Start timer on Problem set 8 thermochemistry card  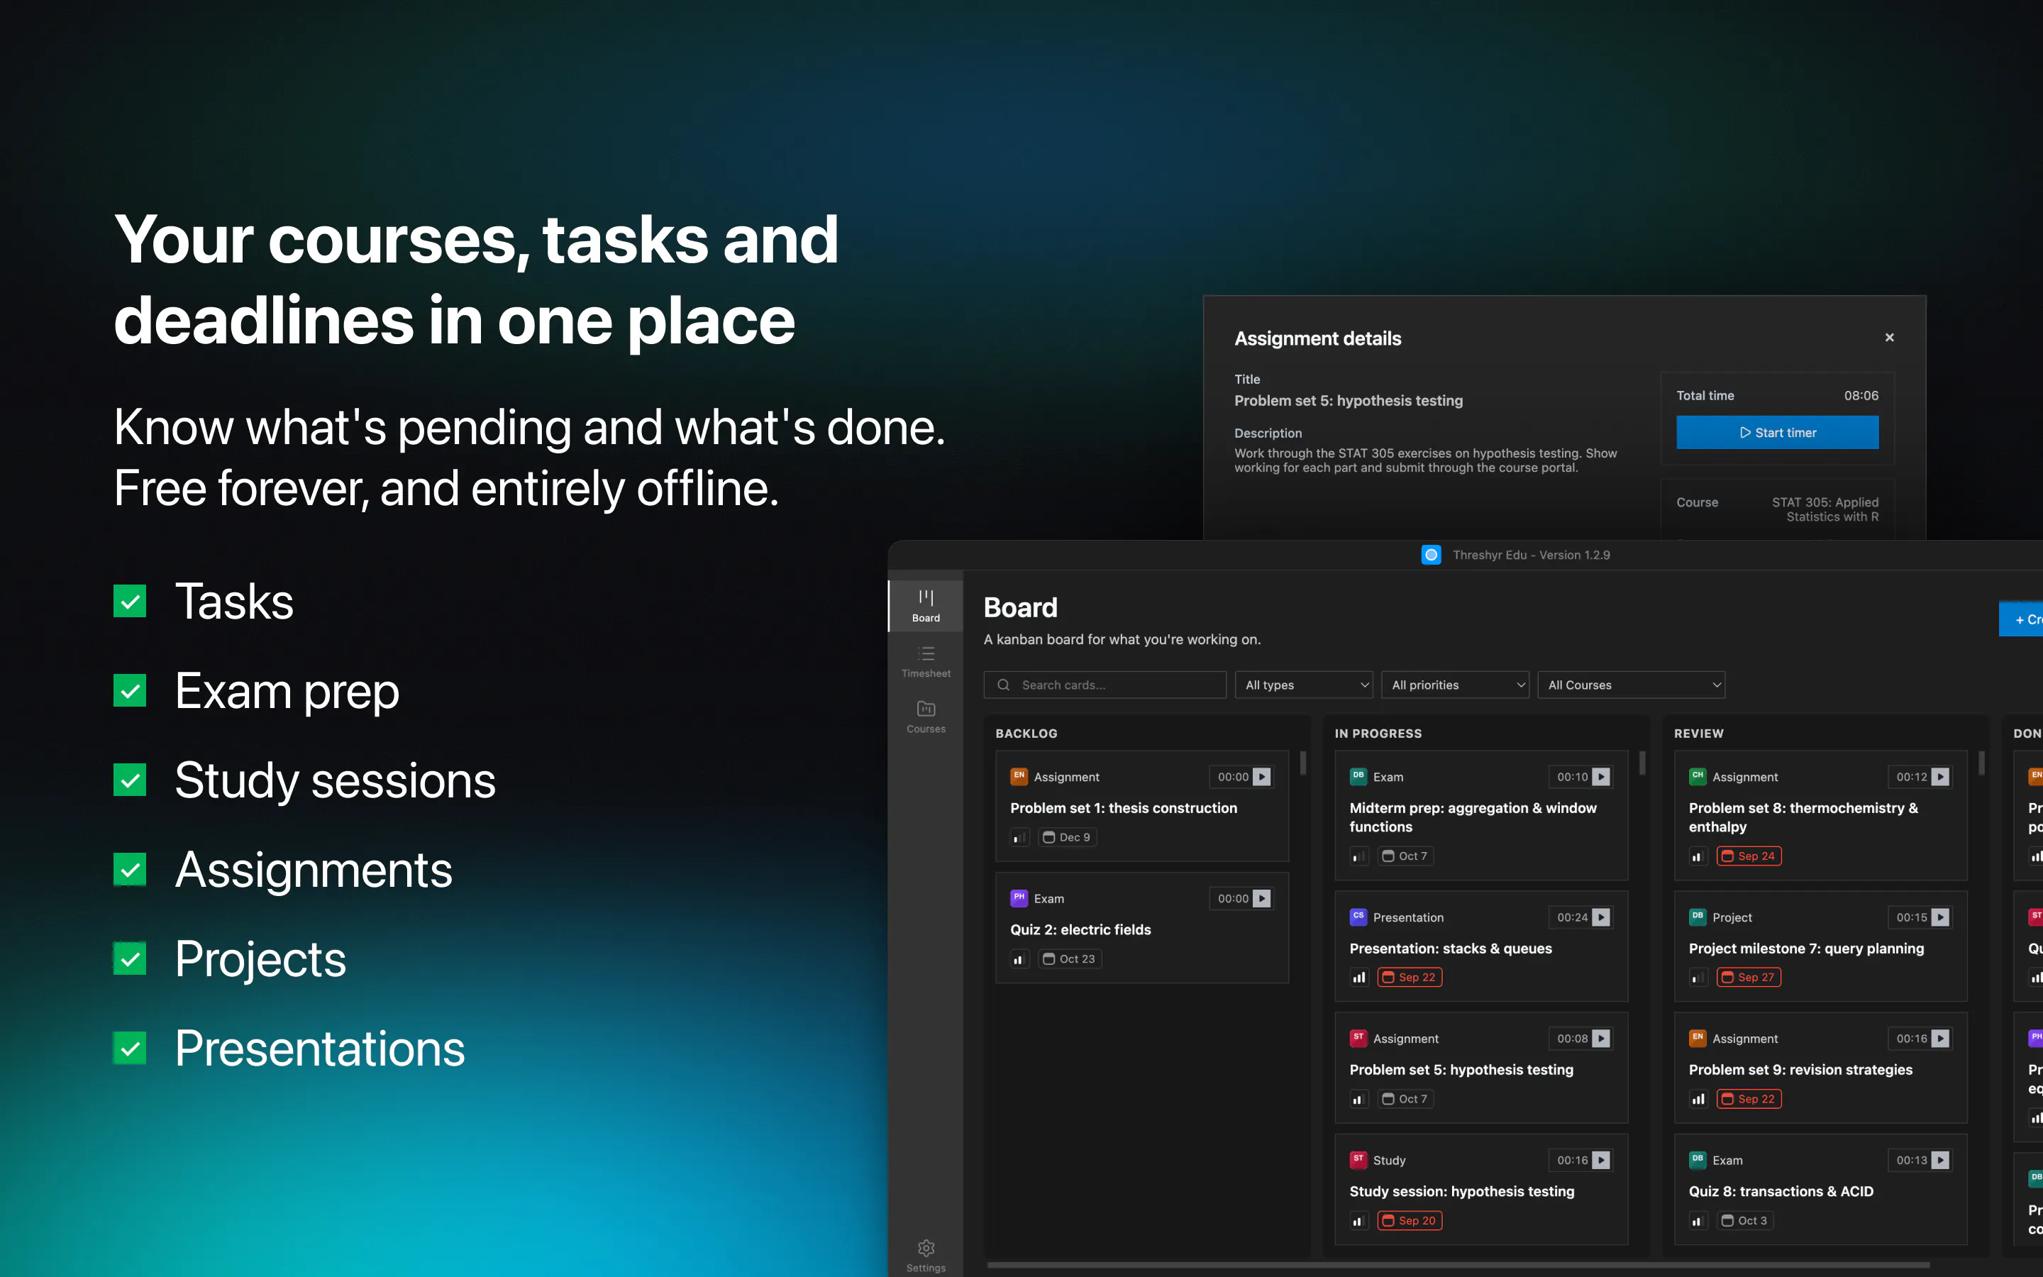(x=1940, y=777)
